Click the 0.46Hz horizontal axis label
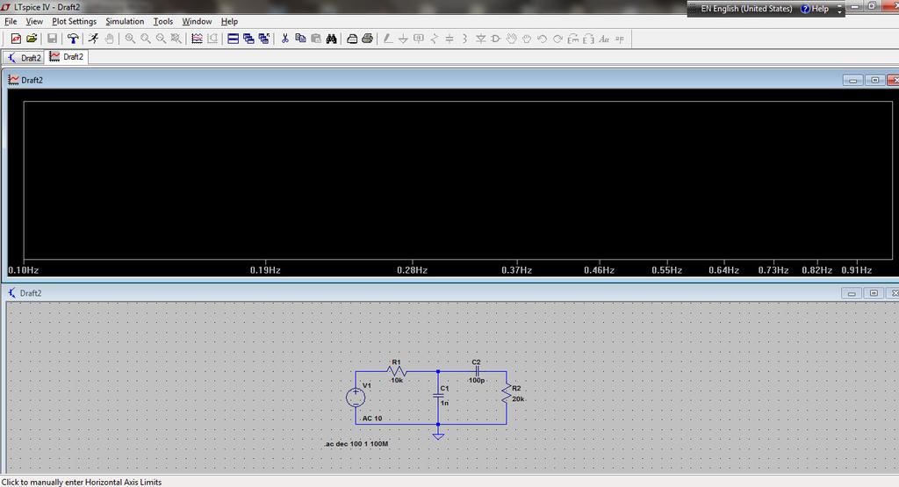The width and height of the screenshot is (899, 487). (599, 270)
